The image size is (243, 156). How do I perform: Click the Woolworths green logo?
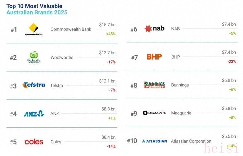pyautogui.click(x=34, y=57)
